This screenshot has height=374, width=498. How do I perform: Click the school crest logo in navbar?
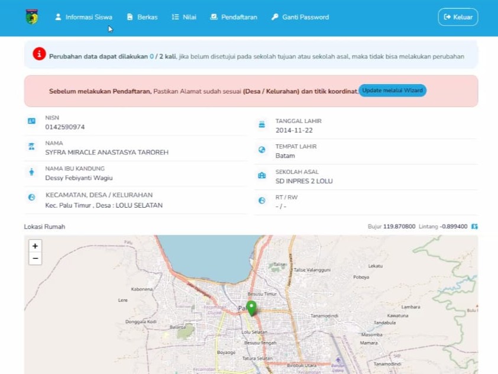(x=32, y=17)
